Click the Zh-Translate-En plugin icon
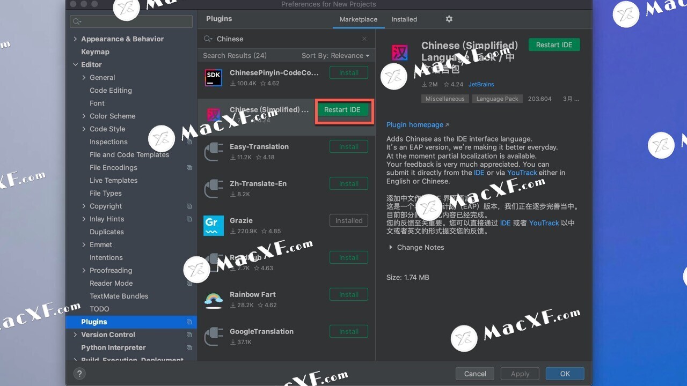 pyautogui.click(x=214, y=189)
